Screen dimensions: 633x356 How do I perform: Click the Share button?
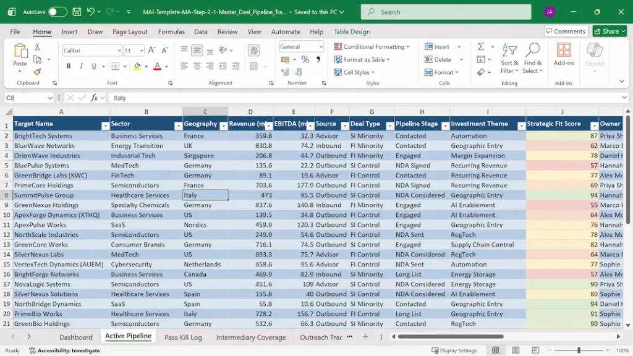[609, 32]
